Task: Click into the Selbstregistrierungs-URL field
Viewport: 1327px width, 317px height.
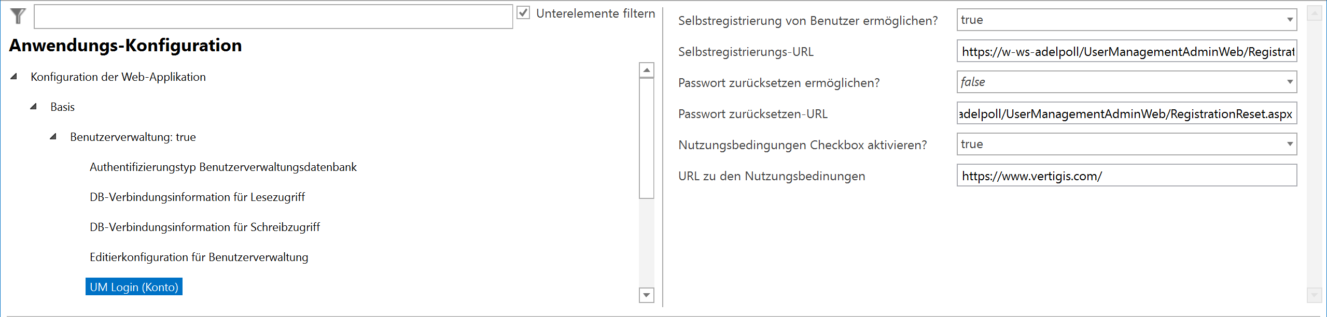Action: coord(1125,51)
